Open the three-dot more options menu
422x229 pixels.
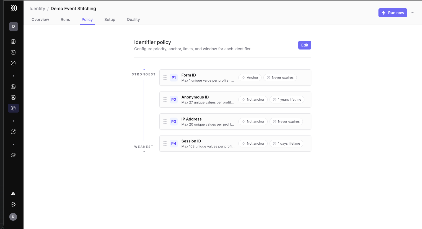point(413,13)
